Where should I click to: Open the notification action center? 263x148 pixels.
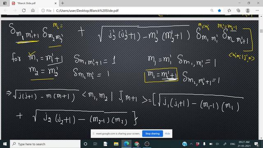[256, 144]
